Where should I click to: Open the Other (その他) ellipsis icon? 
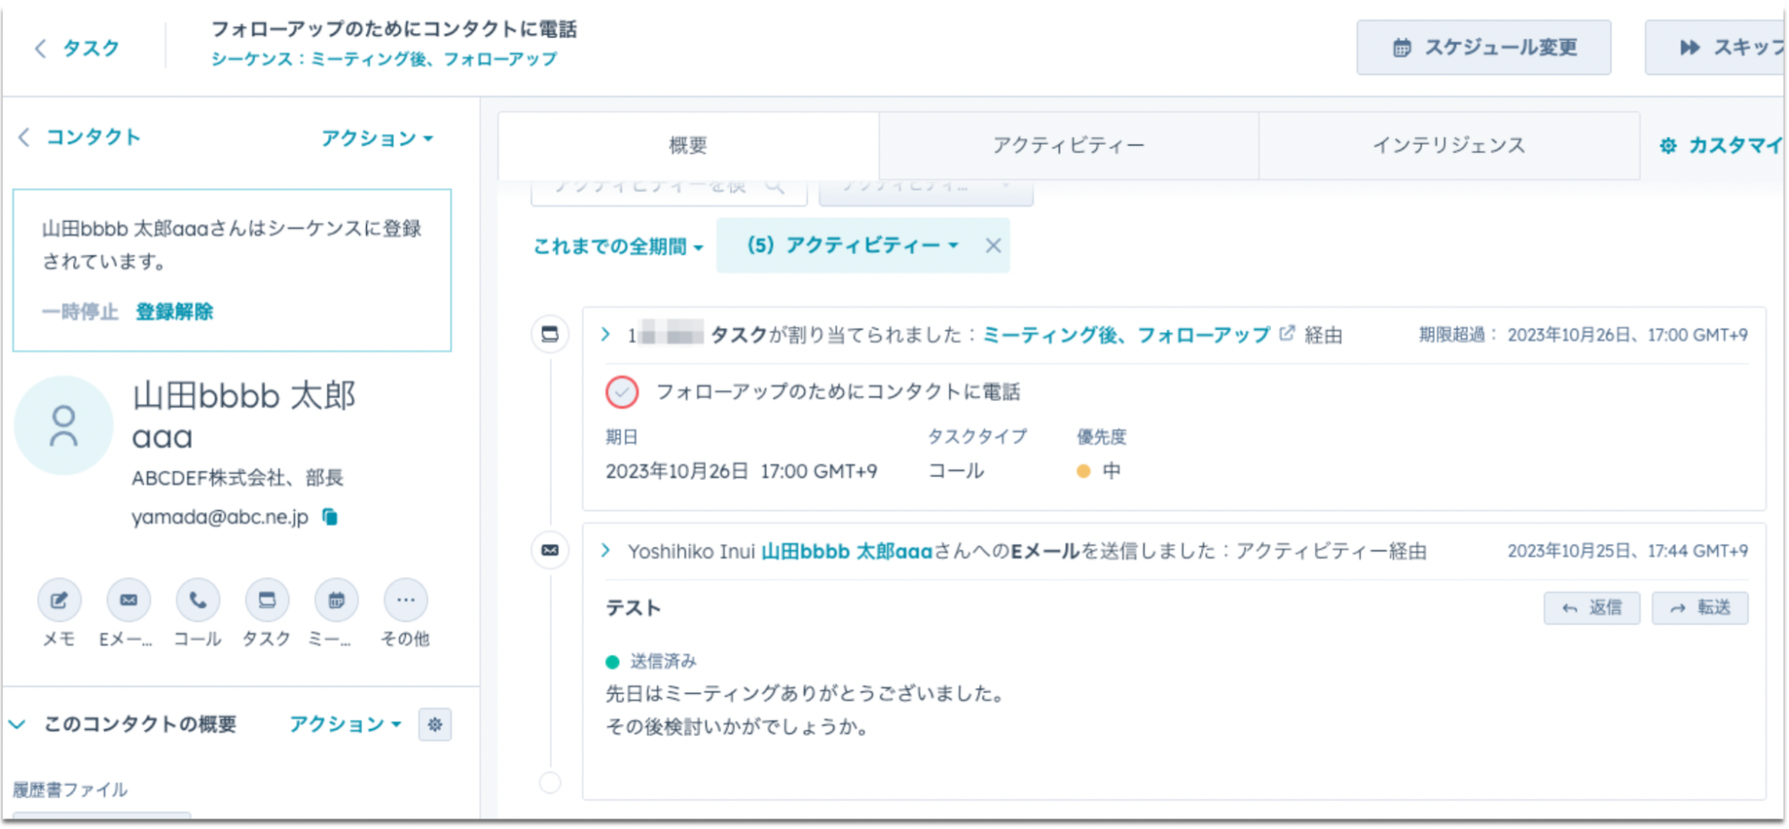(x=405, y=600)
